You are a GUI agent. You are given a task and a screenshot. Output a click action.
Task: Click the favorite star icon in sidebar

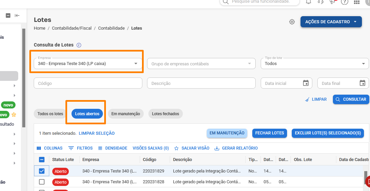click(x=14, y=115)
